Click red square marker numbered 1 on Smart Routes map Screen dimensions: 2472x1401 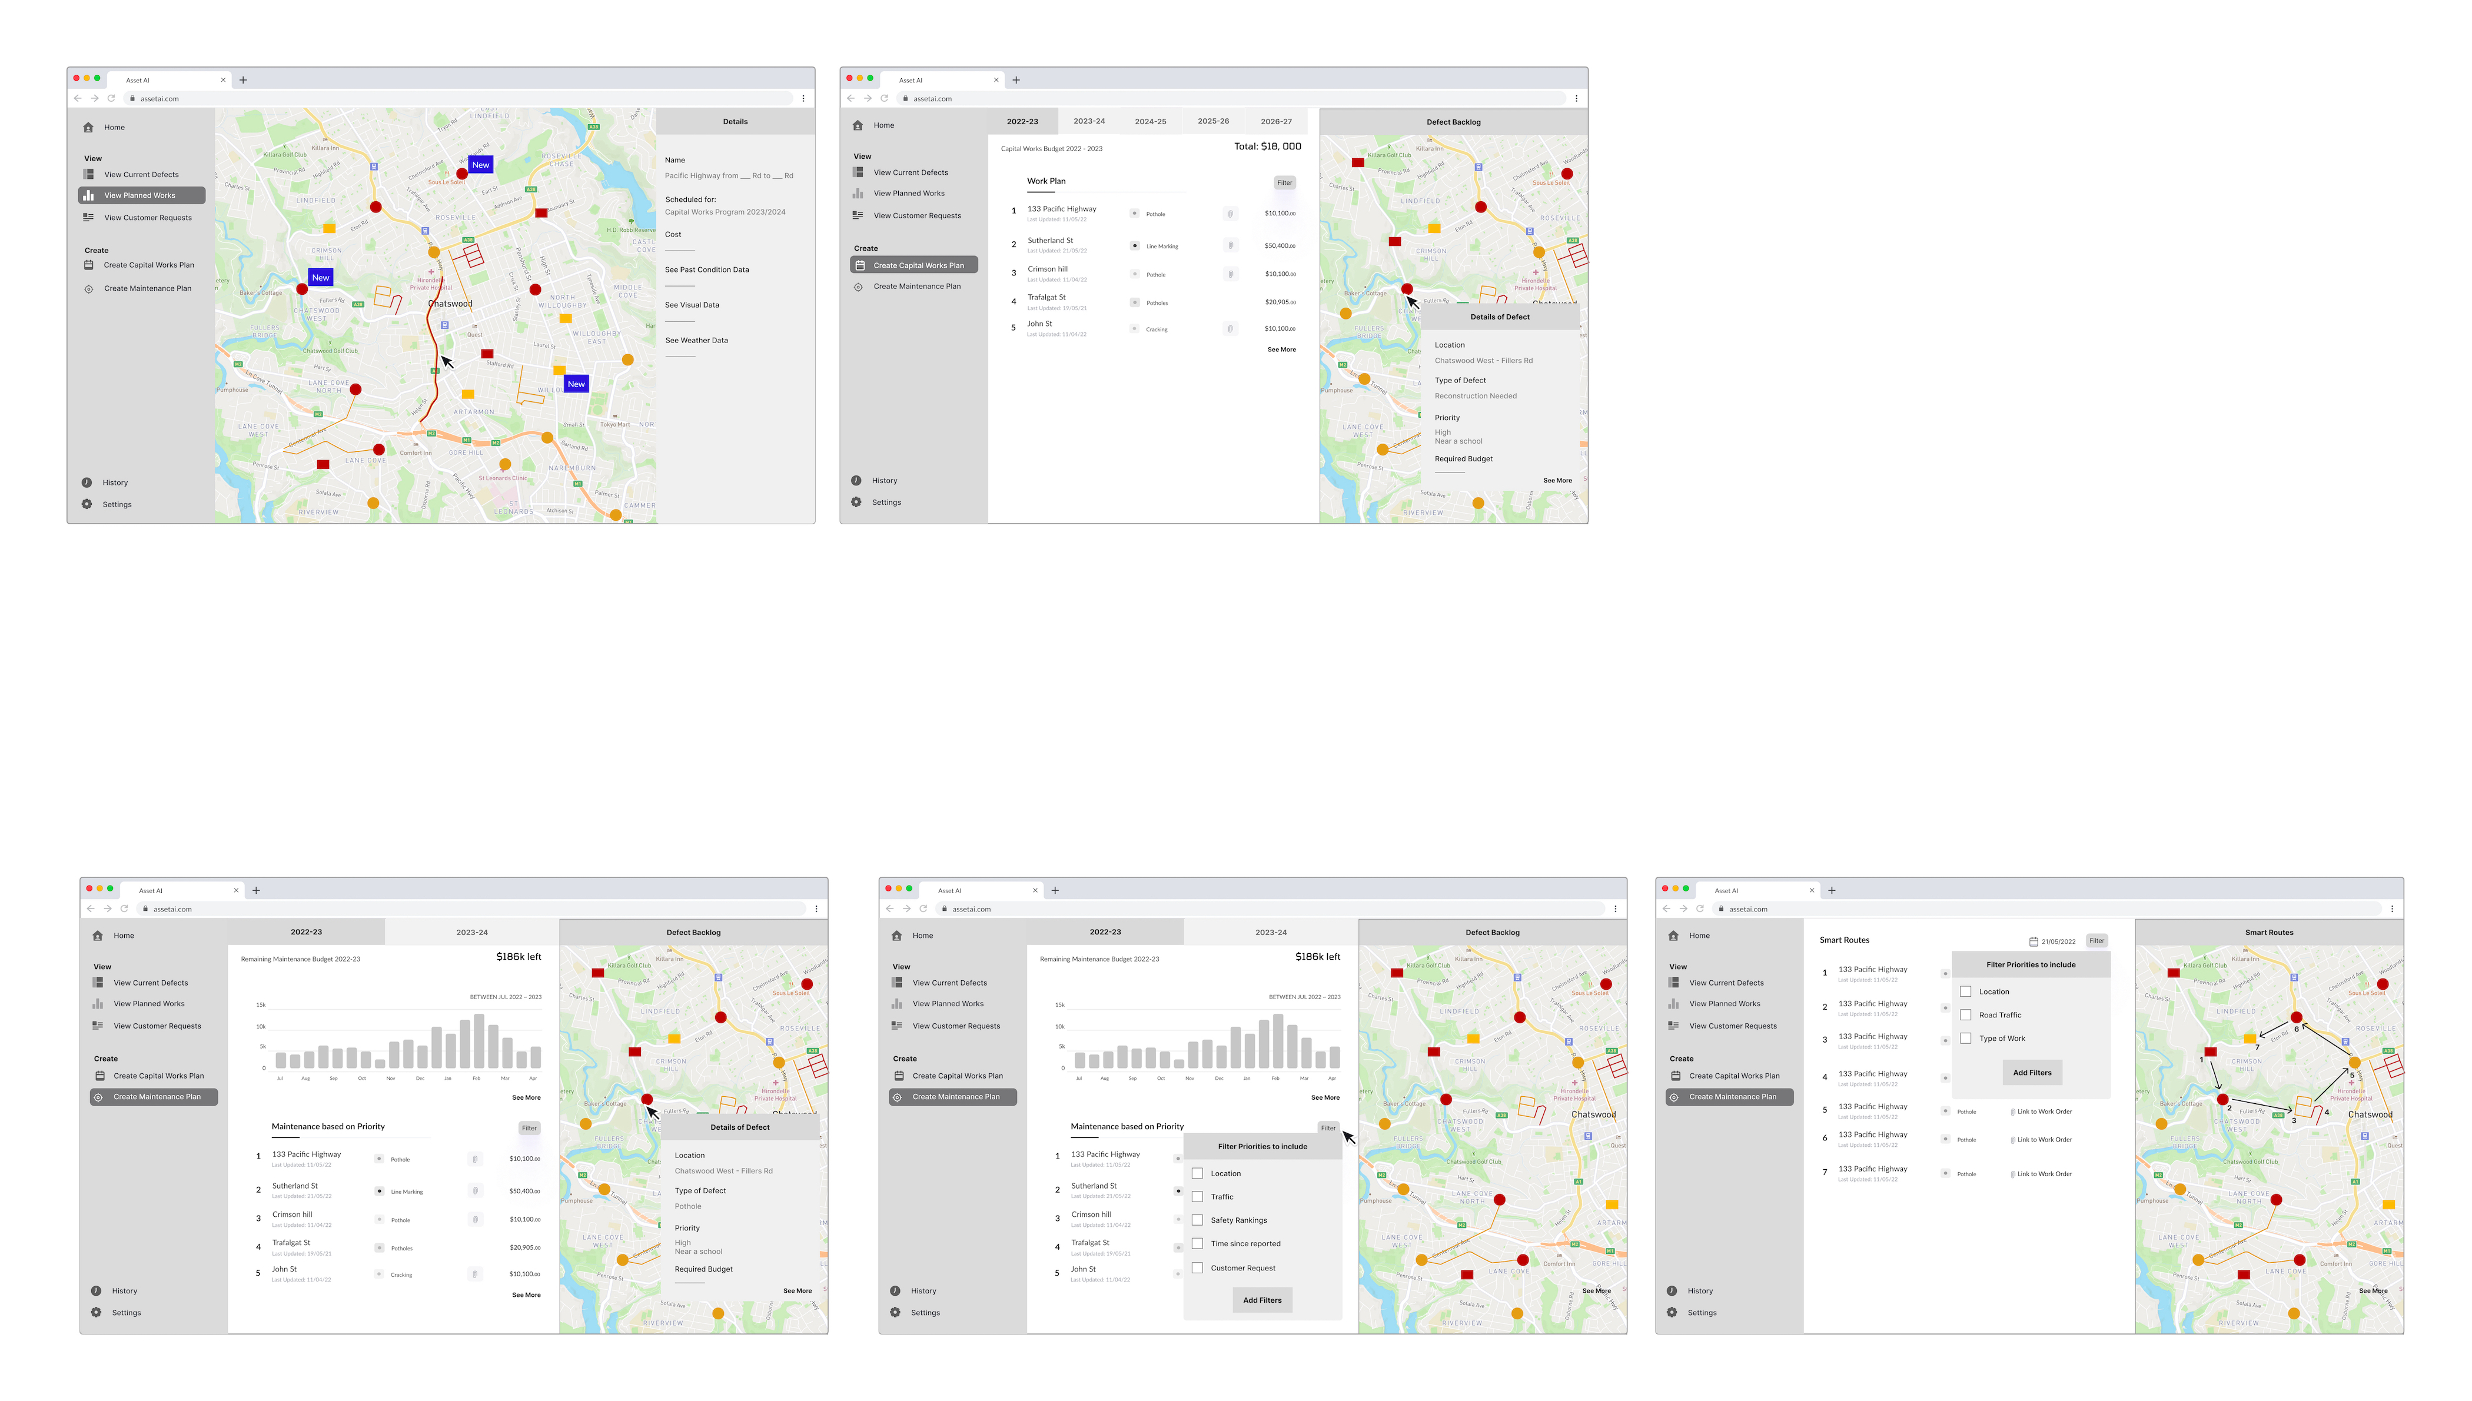2210,1051
